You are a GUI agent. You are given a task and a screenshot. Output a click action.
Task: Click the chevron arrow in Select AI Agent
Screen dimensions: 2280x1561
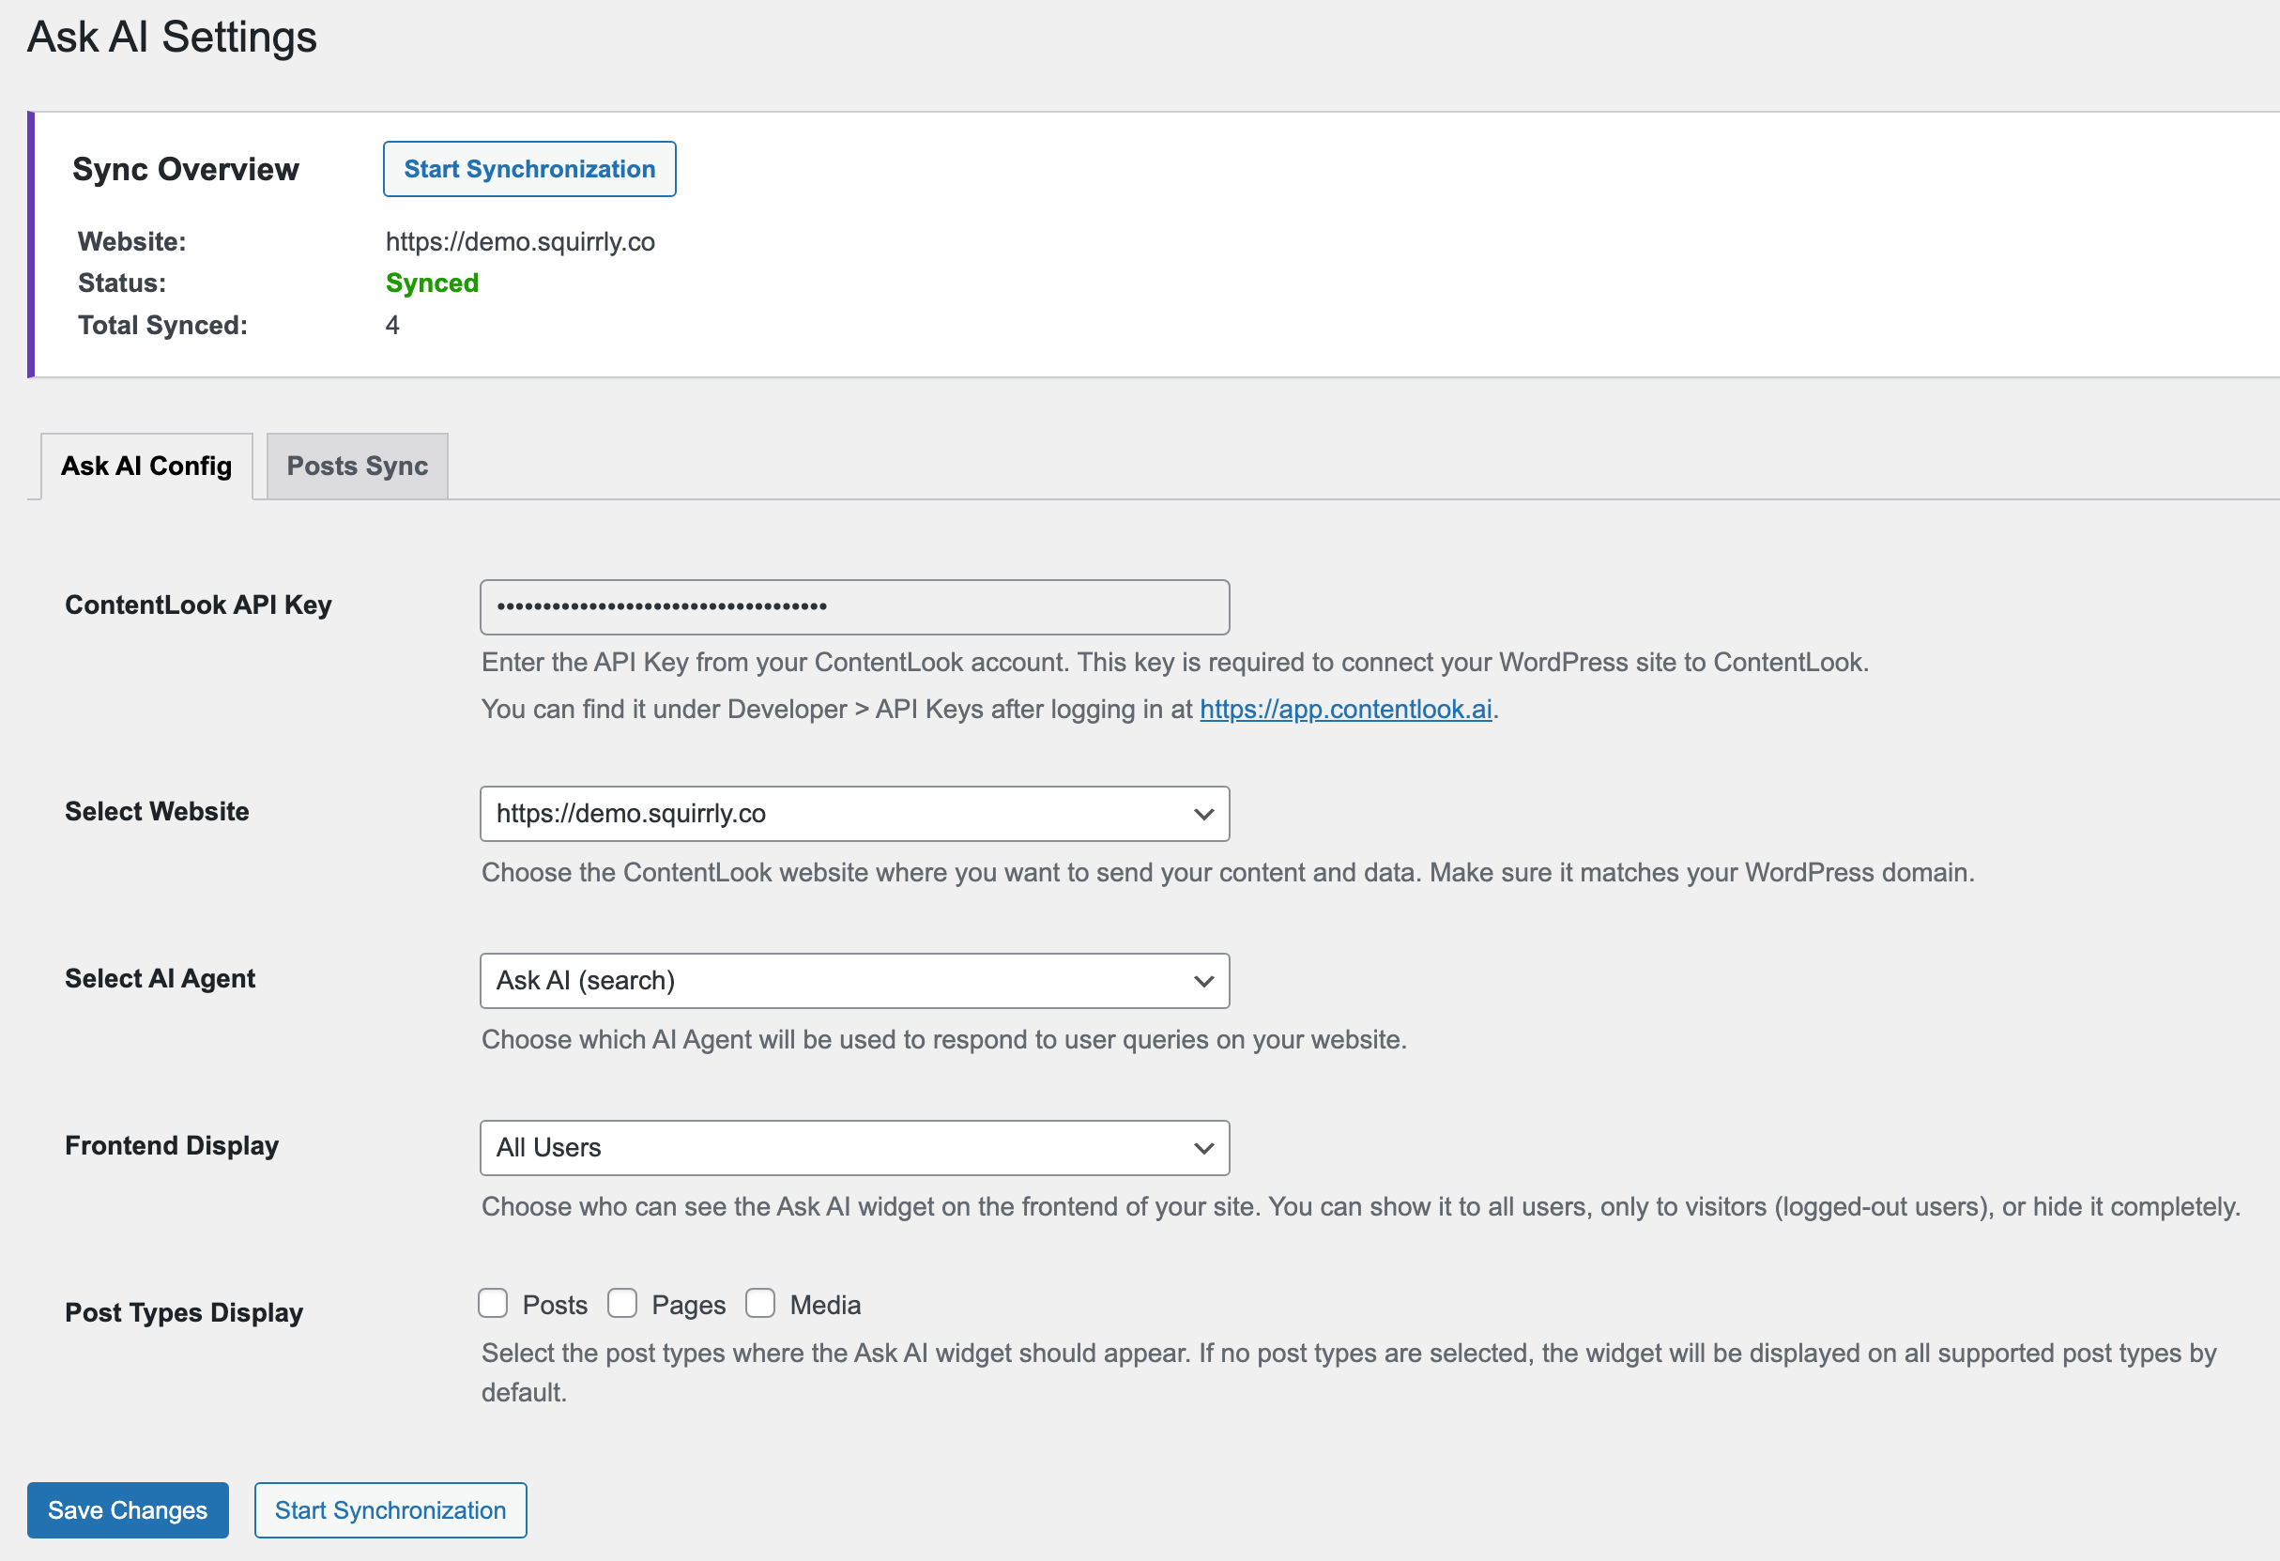click(1202, 981)
